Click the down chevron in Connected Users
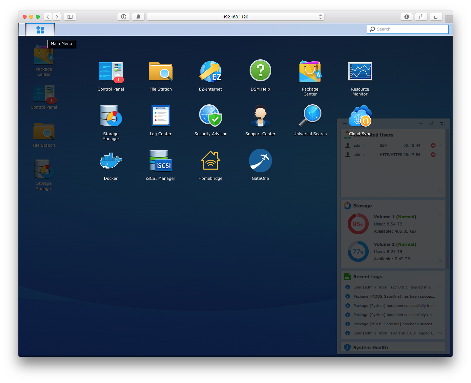The width and height of the screenshot is (471, 383). (440, 191)
